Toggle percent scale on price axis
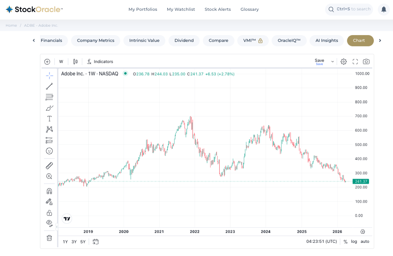This screenshot has width=393, height=256. (345, 242)
